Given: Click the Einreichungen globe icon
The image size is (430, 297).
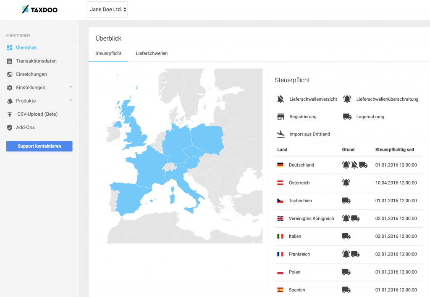Looking at the screenshot, I should (10, 74).
